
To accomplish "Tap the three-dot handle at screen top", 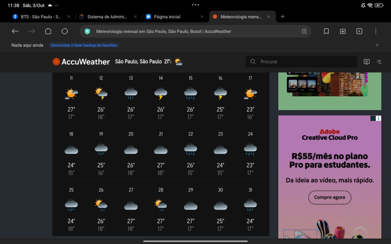I will (x=195, y=5).
